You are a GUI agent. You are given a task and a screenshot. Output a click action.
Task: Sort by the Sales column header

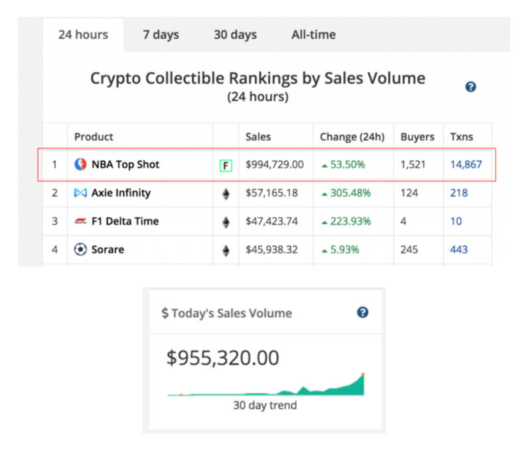[x=258, y=137]
